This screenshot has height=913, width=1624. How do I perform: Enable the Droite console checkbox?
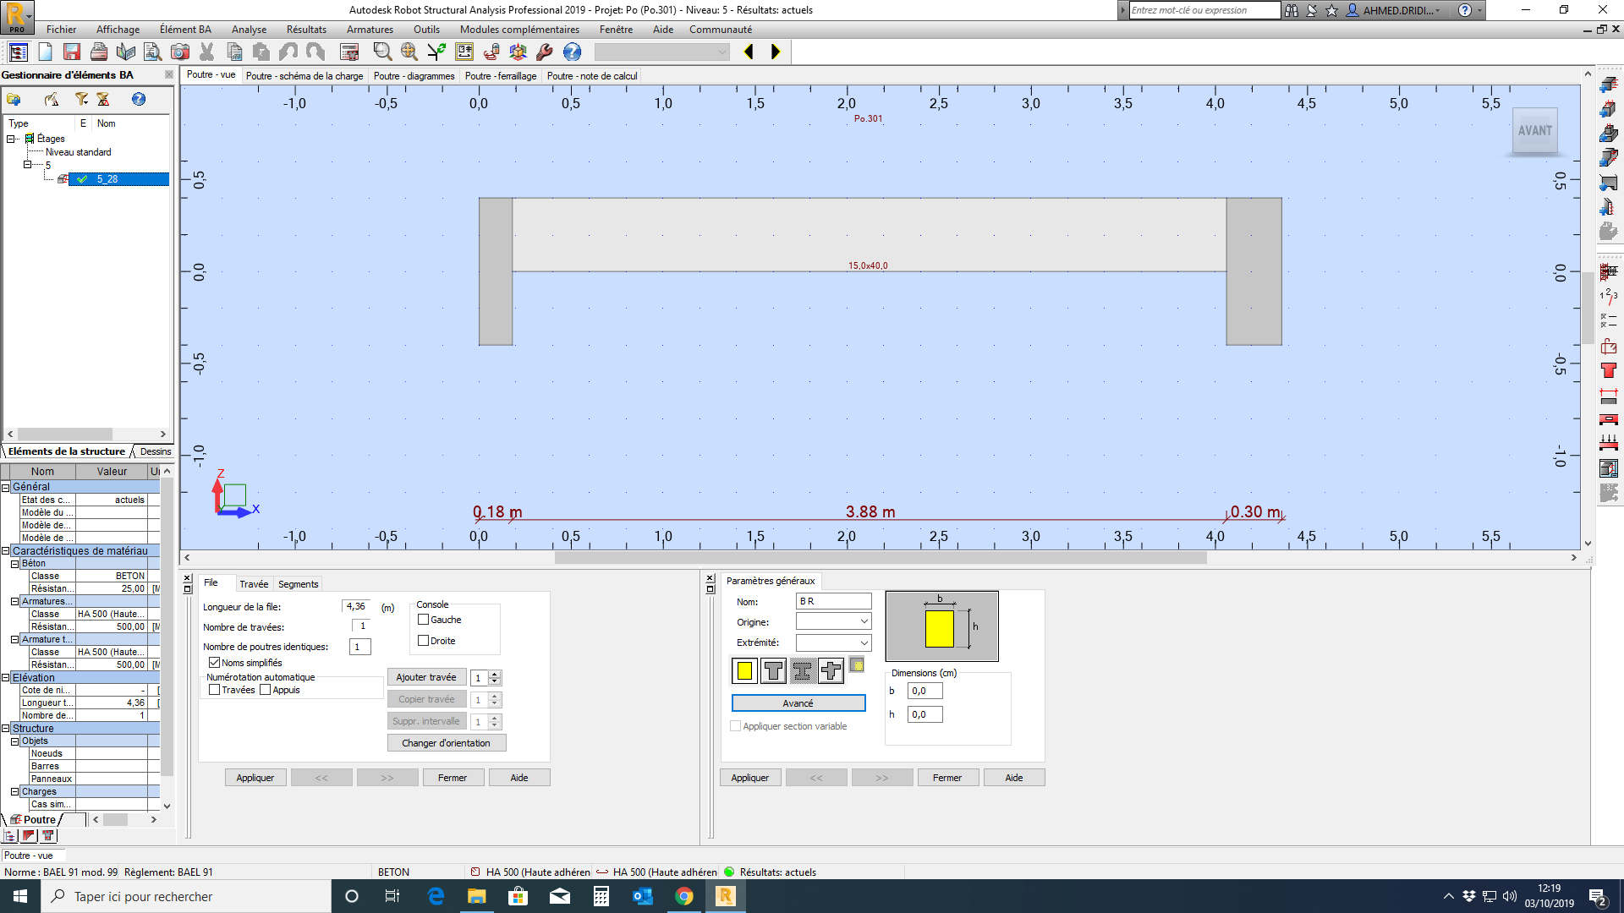pos(424,641)
